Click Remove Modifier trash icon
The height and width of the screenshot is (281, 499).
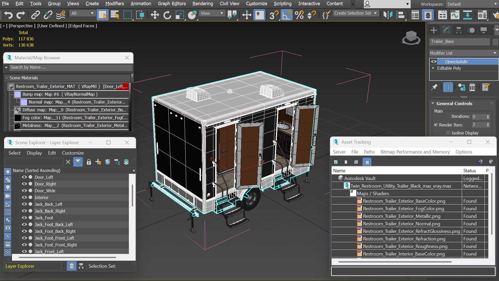[472, 87]
